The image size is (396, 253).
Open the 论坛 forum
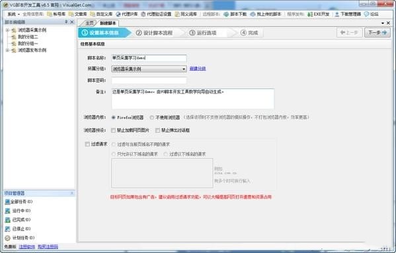coord(372,14)
